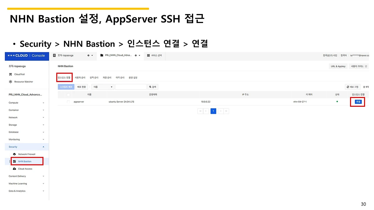
Task: Switch to the 사용자 관리 tab
Action: click(x=80, y=78)
